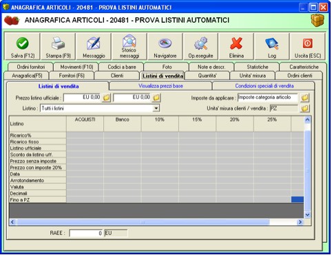332x255 pixels.
Task: Click the Ricarico fisso row label
Action: point(38,142)
